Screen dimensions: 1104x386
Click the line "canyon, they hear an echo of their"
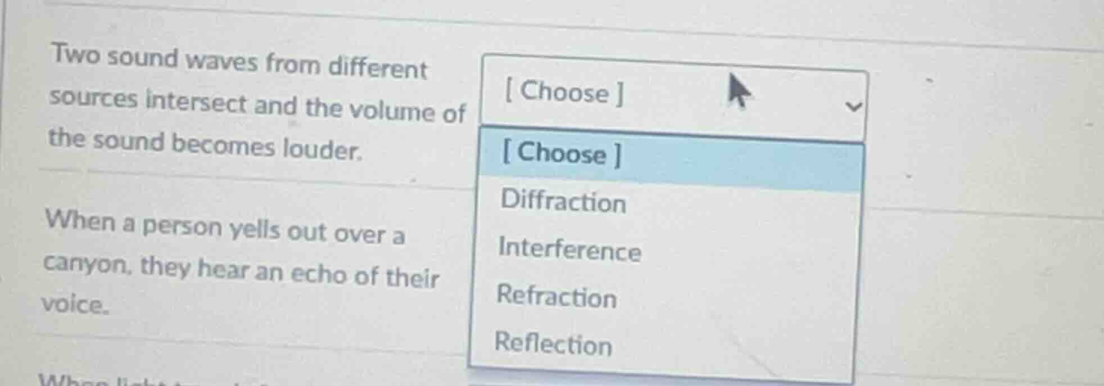click(x=241, y=270)
